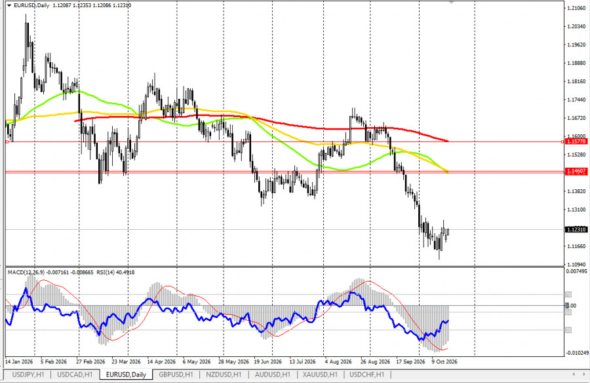The height and width of the screenshot is (383, 590).
Task: Click the 14 Jan 2026 date label
Action: 19,361
